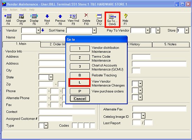Image resolution: width=192 pixels, height=140 pixels.
Task: Click the Phone area code field
Action: [x=43, y=91]
